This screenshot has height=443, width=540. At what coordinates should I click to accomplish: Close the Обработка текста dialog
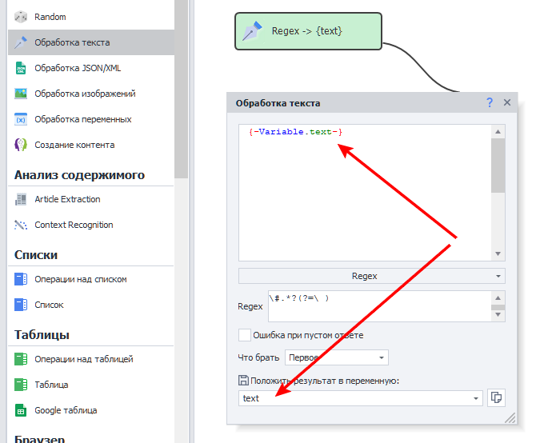tap(507, 102)
